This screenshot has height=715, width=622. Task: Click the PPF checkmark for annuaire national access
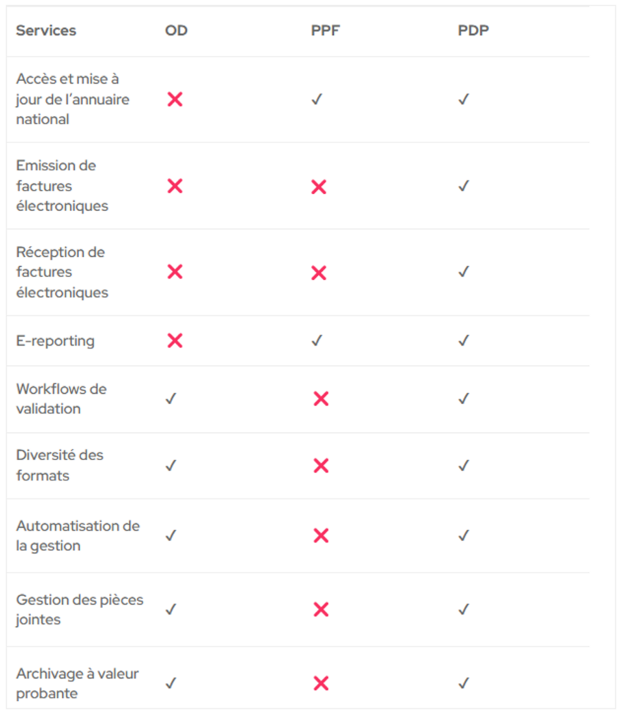(x=317, y=99)
